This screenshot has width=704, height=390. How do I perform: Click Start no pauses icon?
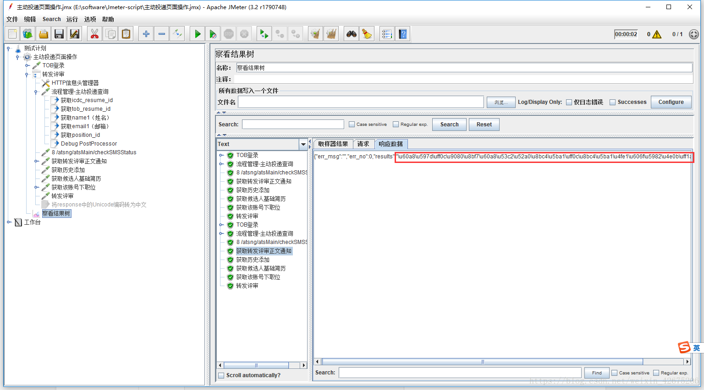(213, 34)
